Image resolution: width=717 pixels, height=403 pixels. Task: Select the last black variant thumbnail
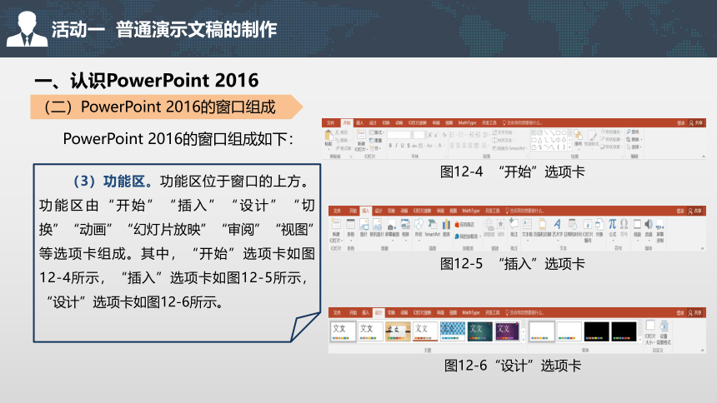[x=624, y=331]
